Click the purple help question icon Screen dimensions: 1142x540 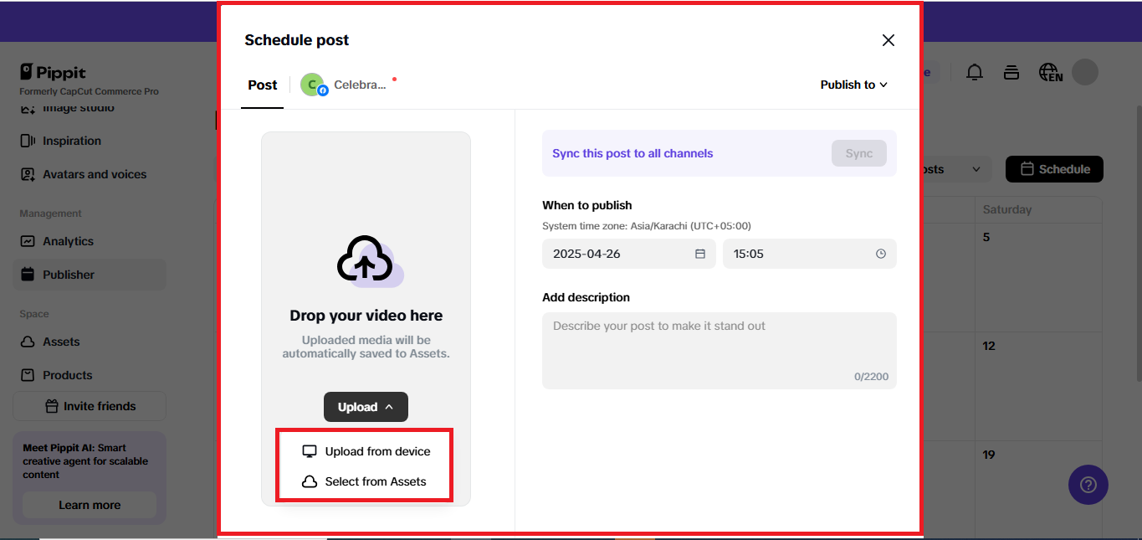1088,485
